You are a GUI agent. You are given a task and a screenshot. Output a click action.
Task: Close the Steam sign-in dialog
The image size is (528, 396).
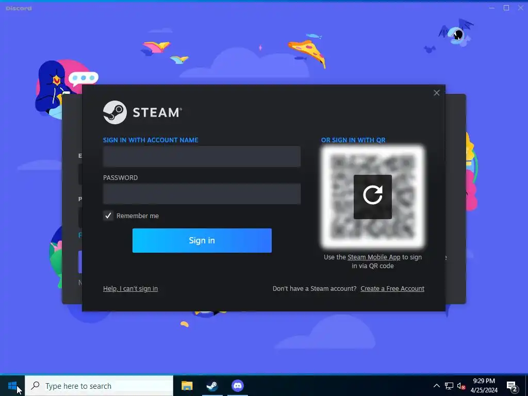point(436,93)
